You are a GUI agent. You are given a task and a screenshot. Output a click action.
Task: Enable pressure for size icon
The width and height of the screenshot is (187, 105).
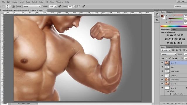tap(84, 6)
